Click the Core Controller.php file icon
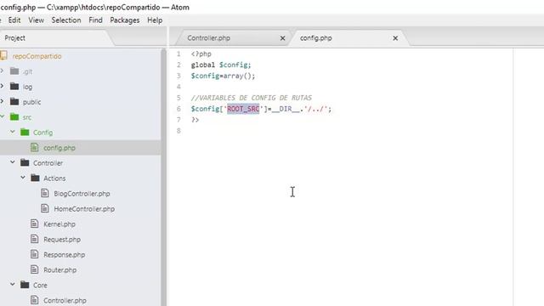This screenshot has height=306, width=544. coord(34,300)
